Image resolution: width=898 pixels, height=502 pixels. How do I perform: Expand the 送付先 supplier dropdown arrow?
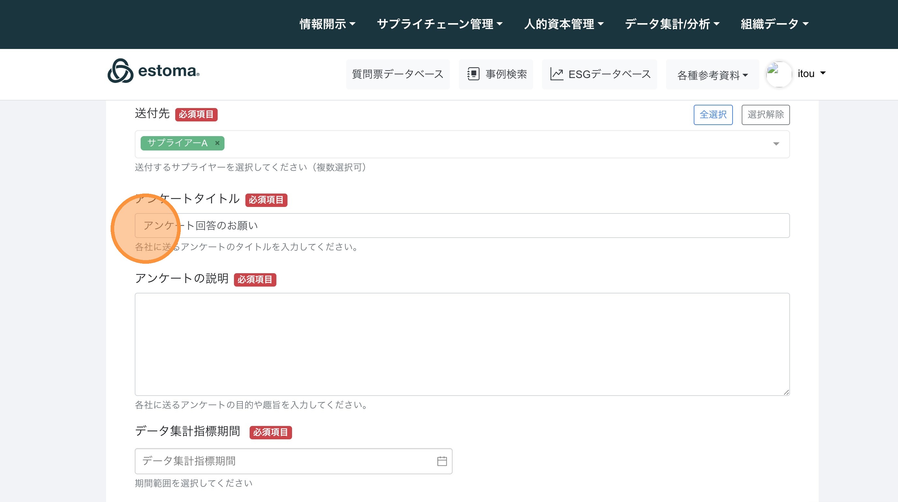coord(776,144)
